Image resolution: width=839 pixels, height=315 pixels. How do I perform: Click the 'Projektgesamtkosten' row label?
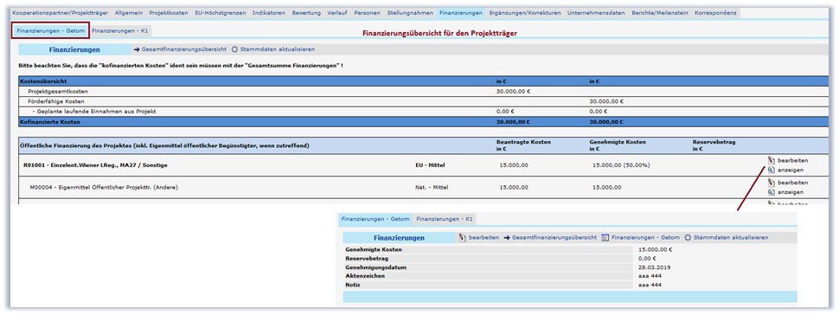[x=58, y=92]
